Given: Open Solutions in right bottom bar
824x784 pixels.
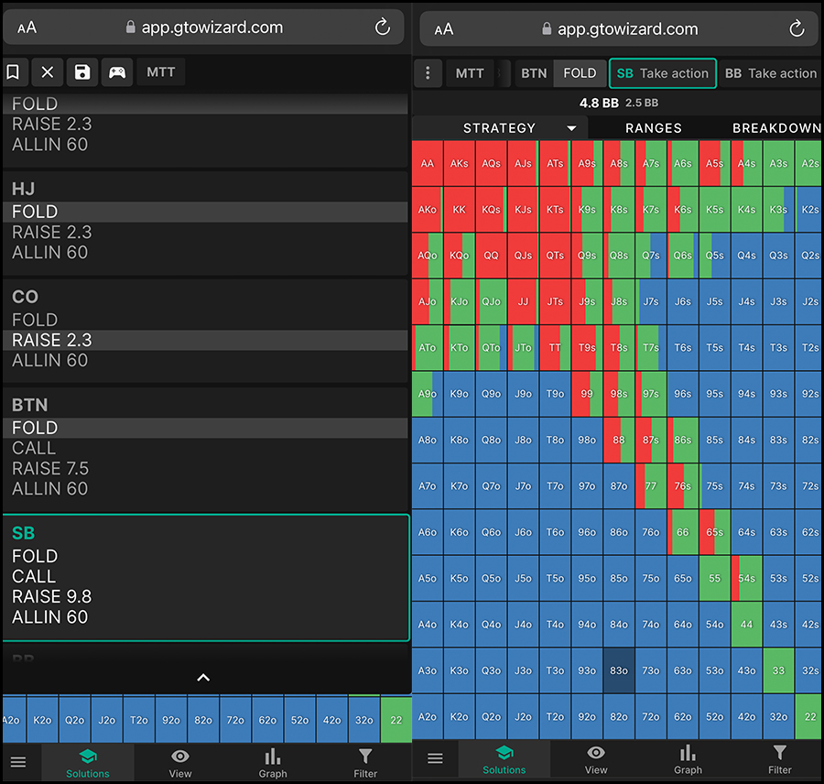Looking at the screenshot, I should pos(504,759).
